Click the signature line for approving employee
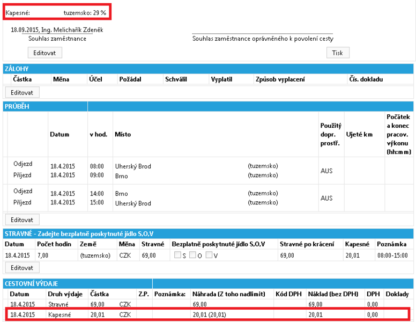Screen dimensions: 416x322 (x=263, y=34)
